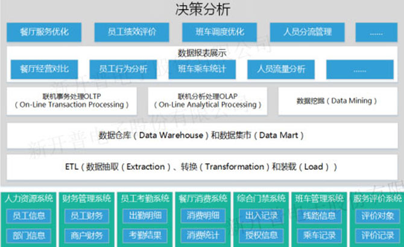Select the 授权信息 item
This screenshot has height=247, width=404.
[x=261, y=236]
